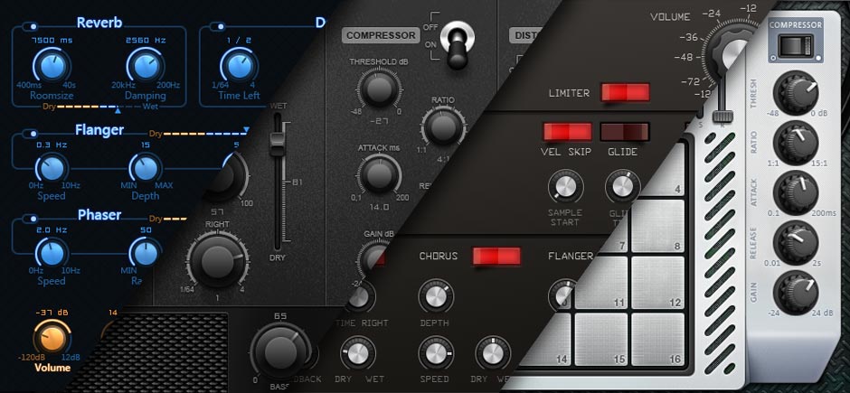The width and height of the screenshot is (850, 393).
Task: Click the RIGHT delay time knob
Action: pos(218,262)
